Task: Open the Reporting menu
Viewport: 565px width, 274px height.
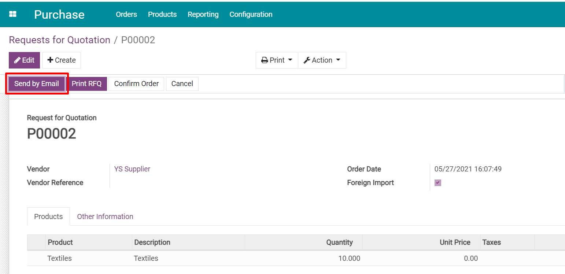Action: coord(203,14)
